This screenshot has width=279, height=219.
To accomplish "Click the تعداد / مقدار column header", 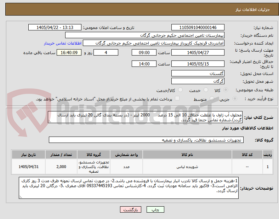I will pyautogui.click(x=61, y=155).
